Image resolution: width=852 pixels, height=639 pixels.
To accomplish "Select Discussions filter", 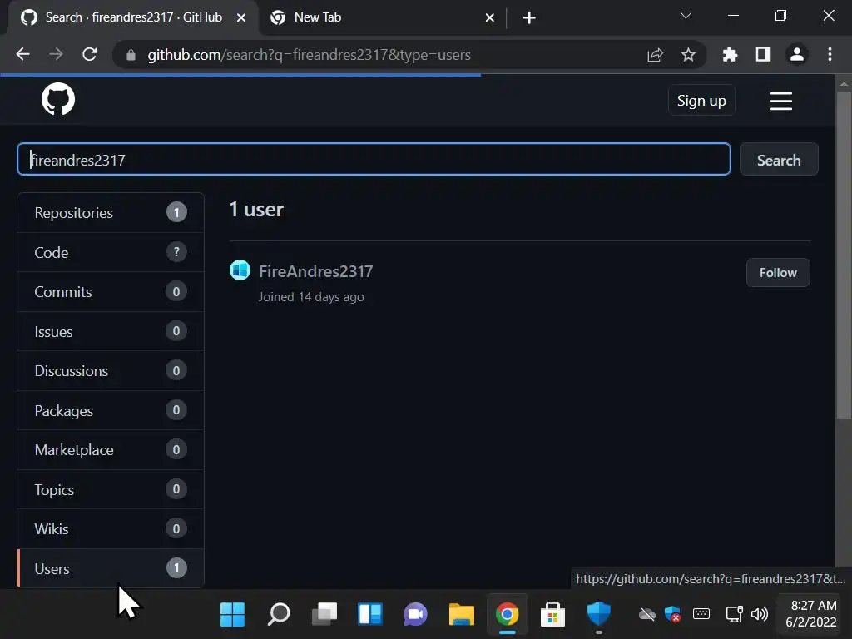I will coord(111,370).
